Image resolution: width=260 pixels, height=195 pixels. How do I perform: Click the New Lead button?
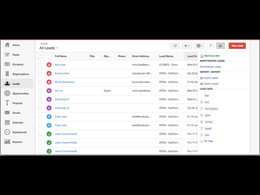coord(237,45)
